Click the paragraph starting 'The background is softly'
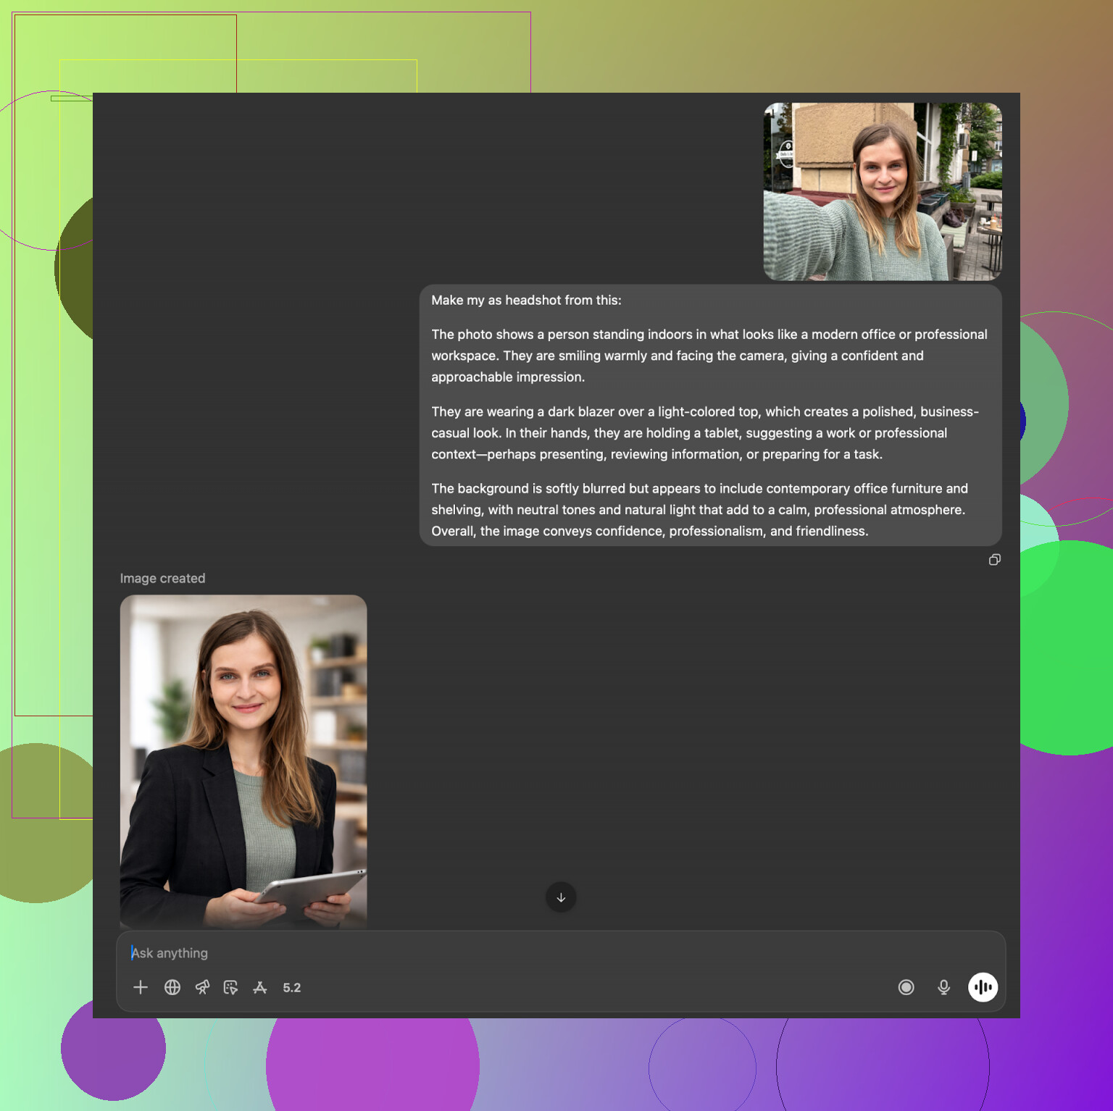The width and height of the screenshot is (1113, 1111). tap(699, 510)
